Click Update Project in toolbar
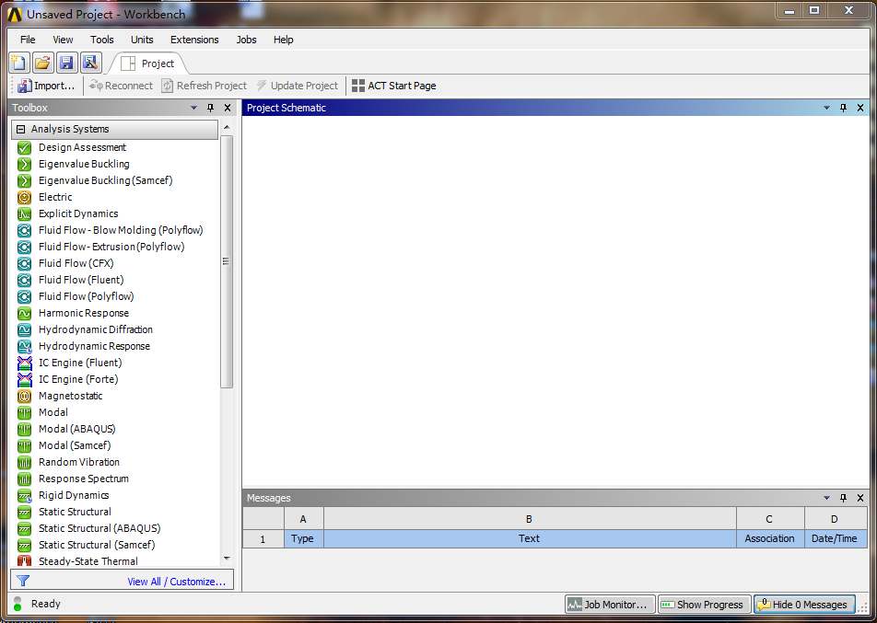877x623 pixels. pos(298,86)
